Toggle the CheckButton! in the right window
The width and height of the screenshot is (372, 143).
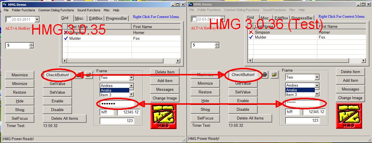pos(243,75)
